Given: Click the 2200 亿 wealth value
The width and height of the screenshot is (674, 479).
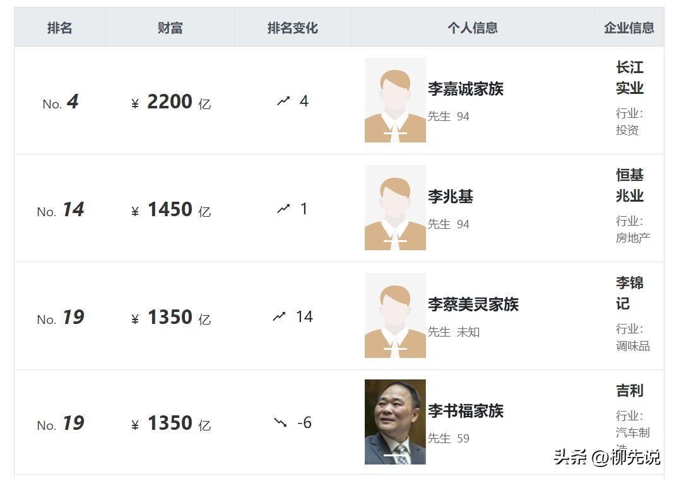Looking at the screenshot, I should [x=171, y=101].
